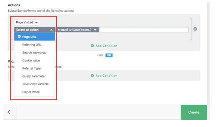Choose the Query Parameter option

pyautogui.click(x=34, y=76)
